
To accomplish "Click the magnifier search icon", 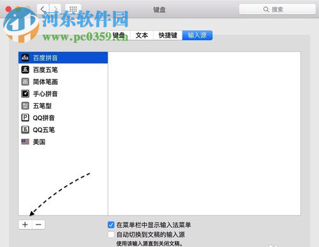I will coord(266,10).
